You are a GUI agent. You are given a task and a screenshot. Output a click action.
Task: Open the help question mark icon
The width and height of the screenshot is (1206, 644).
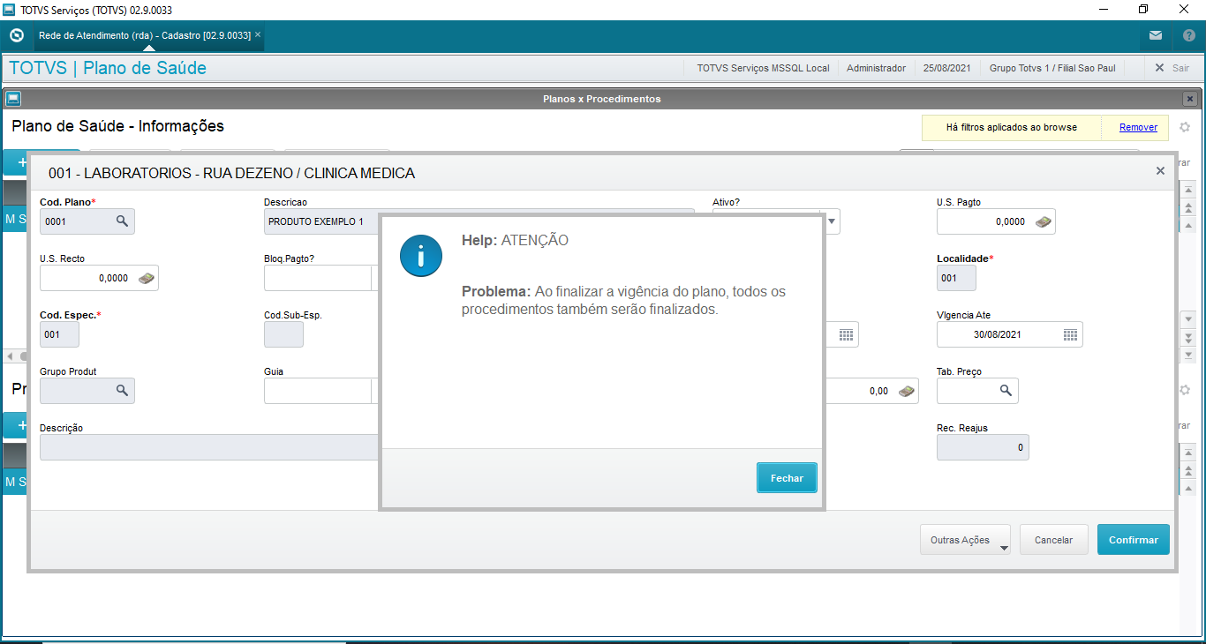tap(1188, 36)
